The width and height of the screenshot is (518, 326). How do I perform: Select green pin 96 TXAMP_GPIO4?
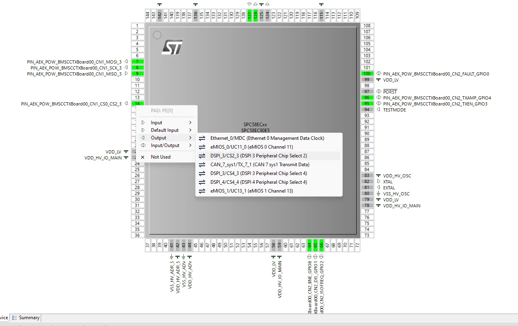tap(367, 97)
